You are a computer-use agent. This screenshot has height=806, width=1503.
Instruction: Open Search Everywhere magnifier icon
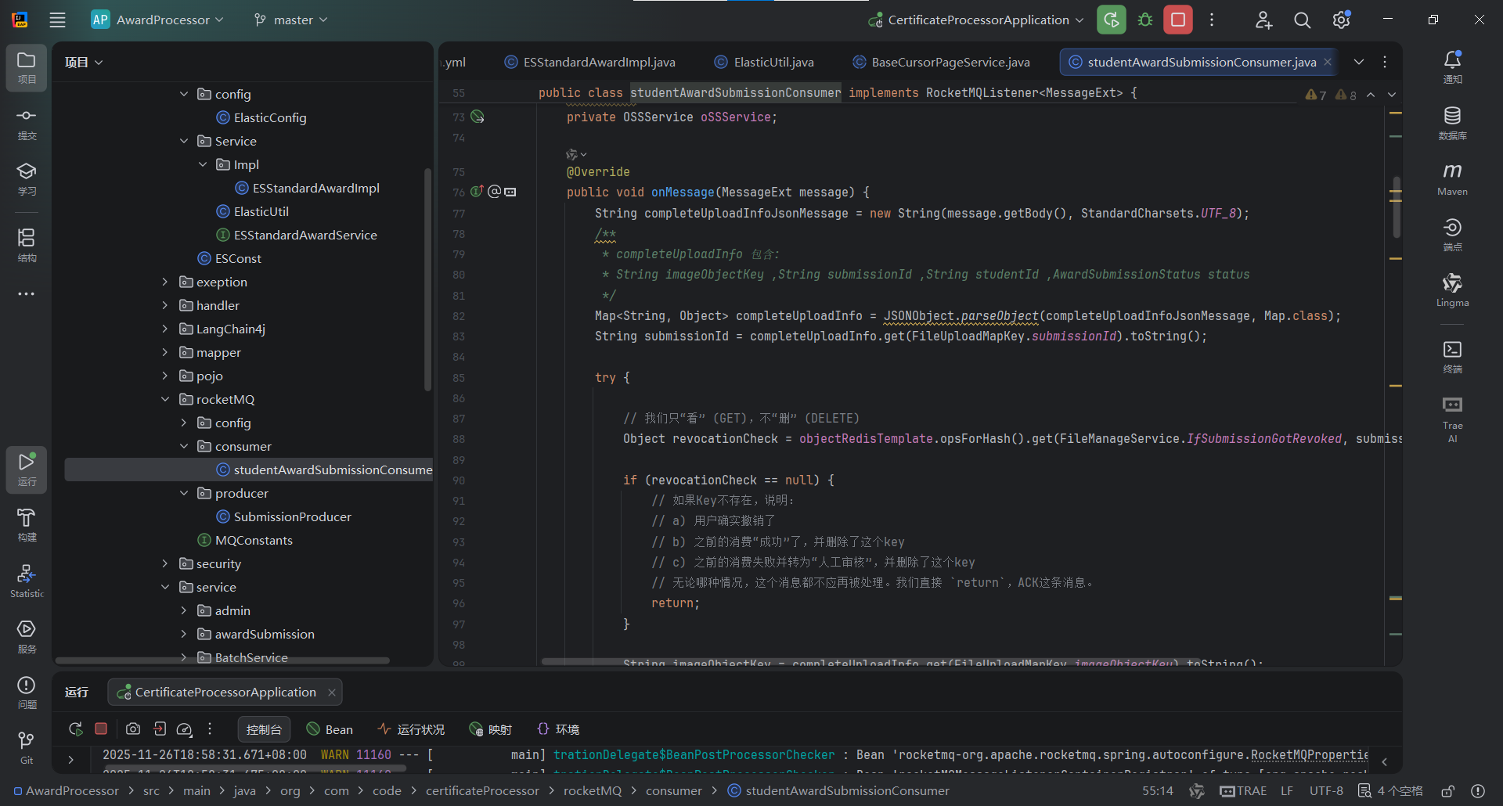(x=1302, y=20)
